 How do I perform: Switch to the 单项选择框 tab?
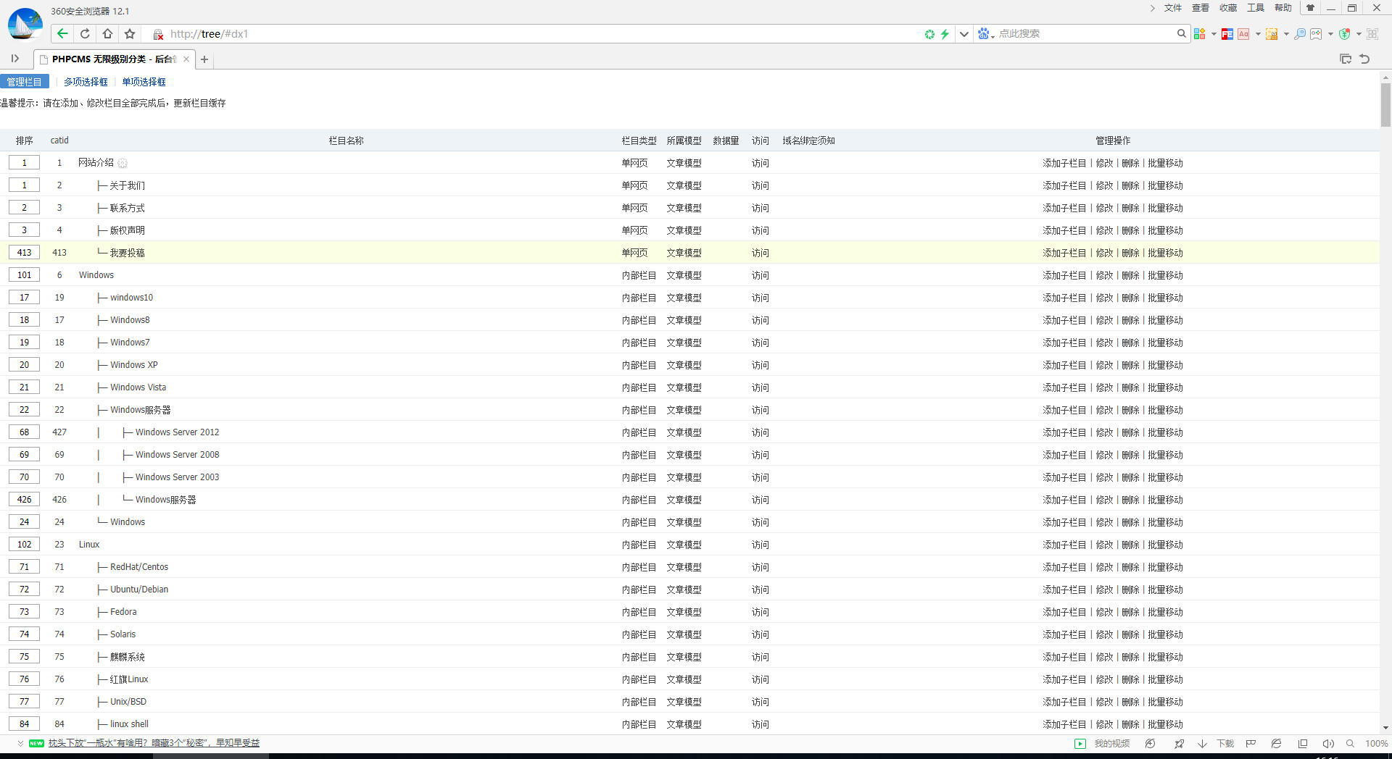144,82
